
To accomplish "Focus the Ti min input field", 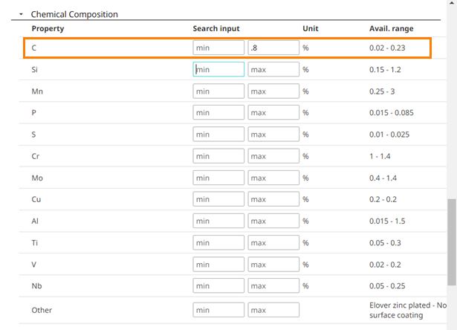I will click(x=218, y=243).
